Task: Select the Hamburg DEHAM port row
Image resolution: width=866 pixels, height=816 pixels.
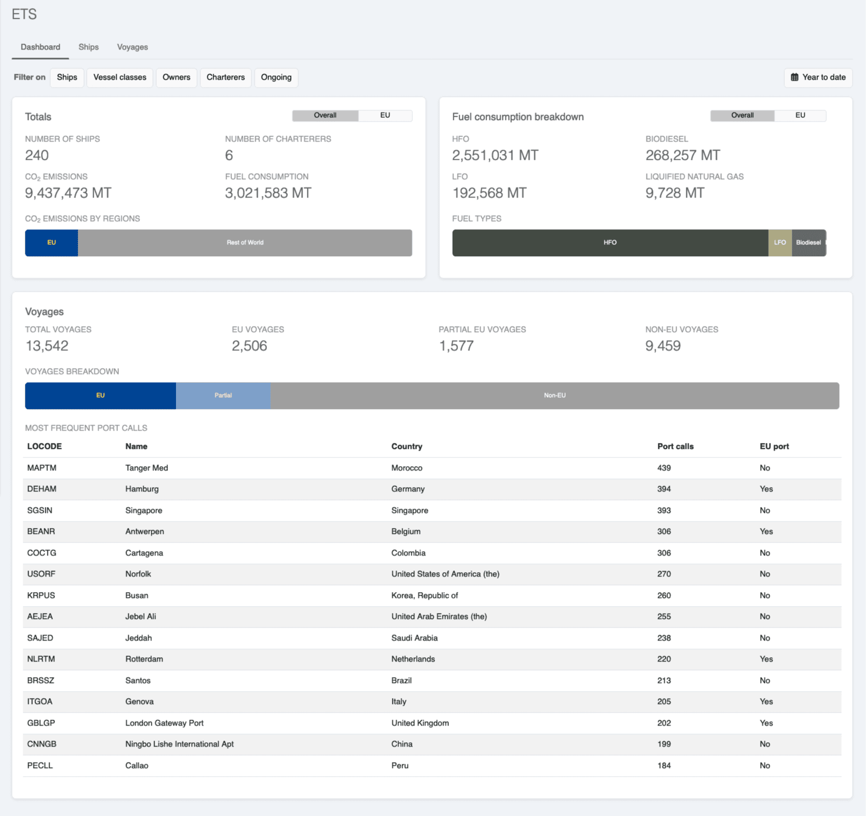Action: (x=432, y=489)
